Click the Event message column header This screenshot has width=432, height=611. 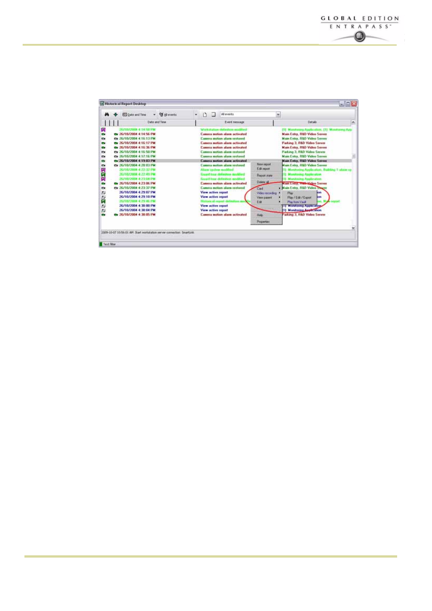click(235, 122)
